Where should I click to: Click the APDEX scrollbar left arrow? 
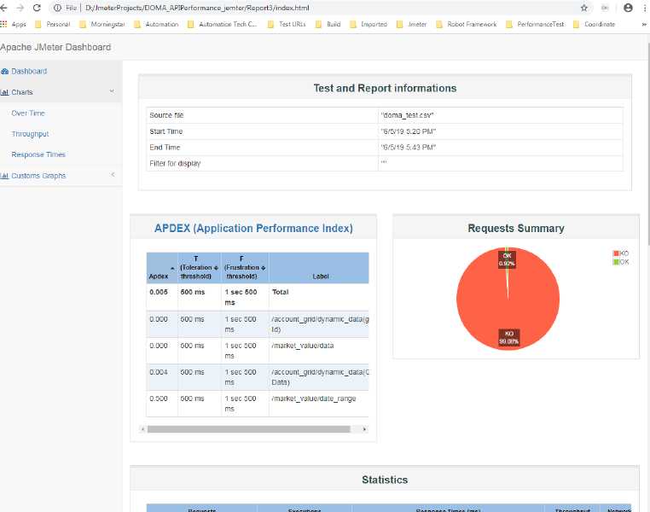pyautogui.click(x=142, y=429)
